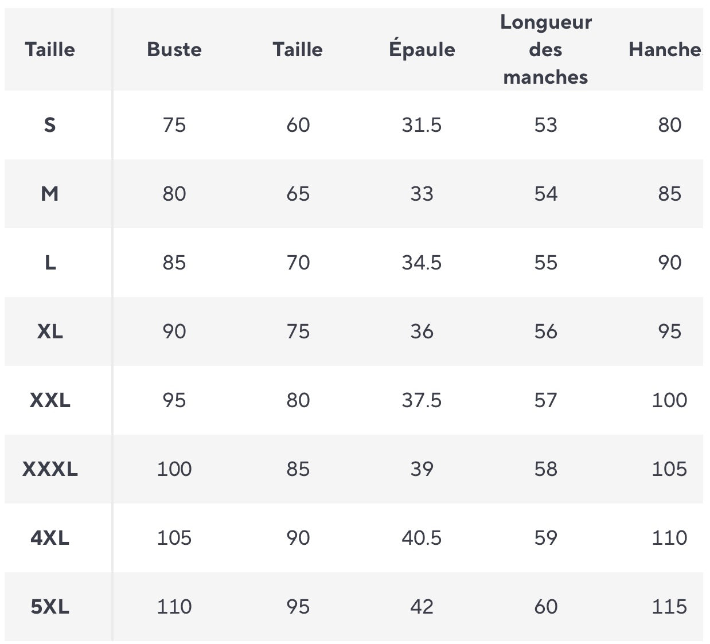710x644 pixels.
Task: Select the XL size row label
Action: click(x=50, y=331)
